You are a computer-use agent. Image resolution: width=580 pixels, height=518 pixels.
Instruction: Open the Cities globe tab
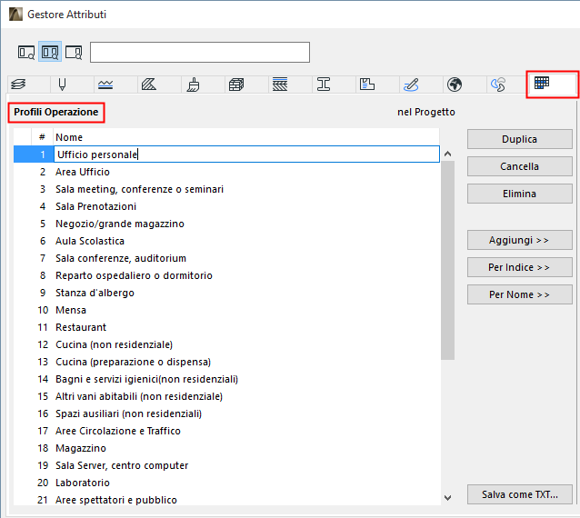pos(455,85)
